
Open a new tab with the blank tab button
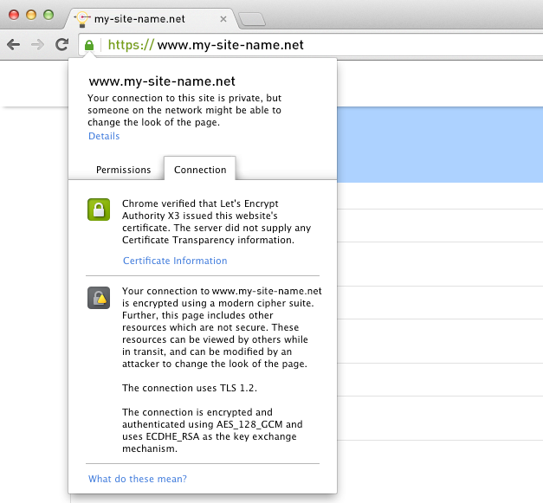tap(253, 19)
